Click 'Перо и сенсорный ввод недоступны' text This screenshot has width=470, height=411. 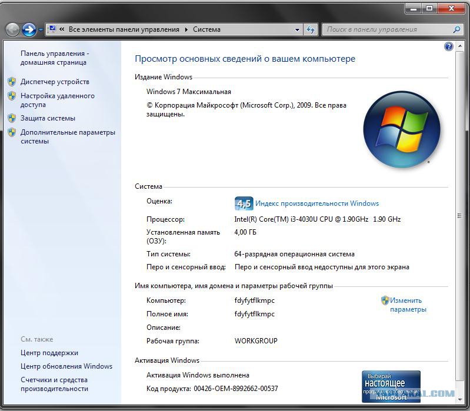coord(292,267)
